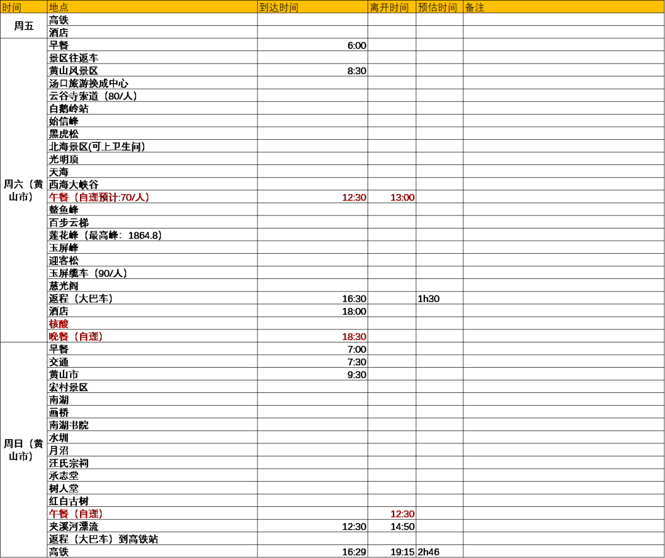Click the 6:00 arrival time cell

313,45
